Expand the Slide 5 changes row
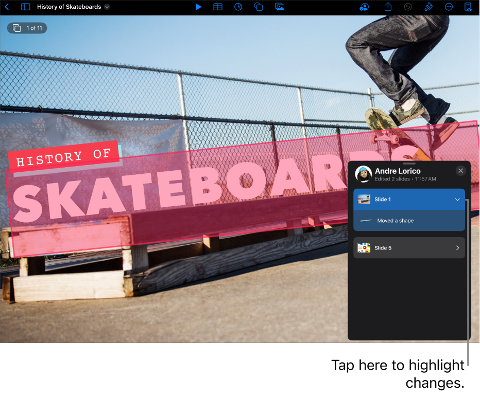 pos(409,248)
